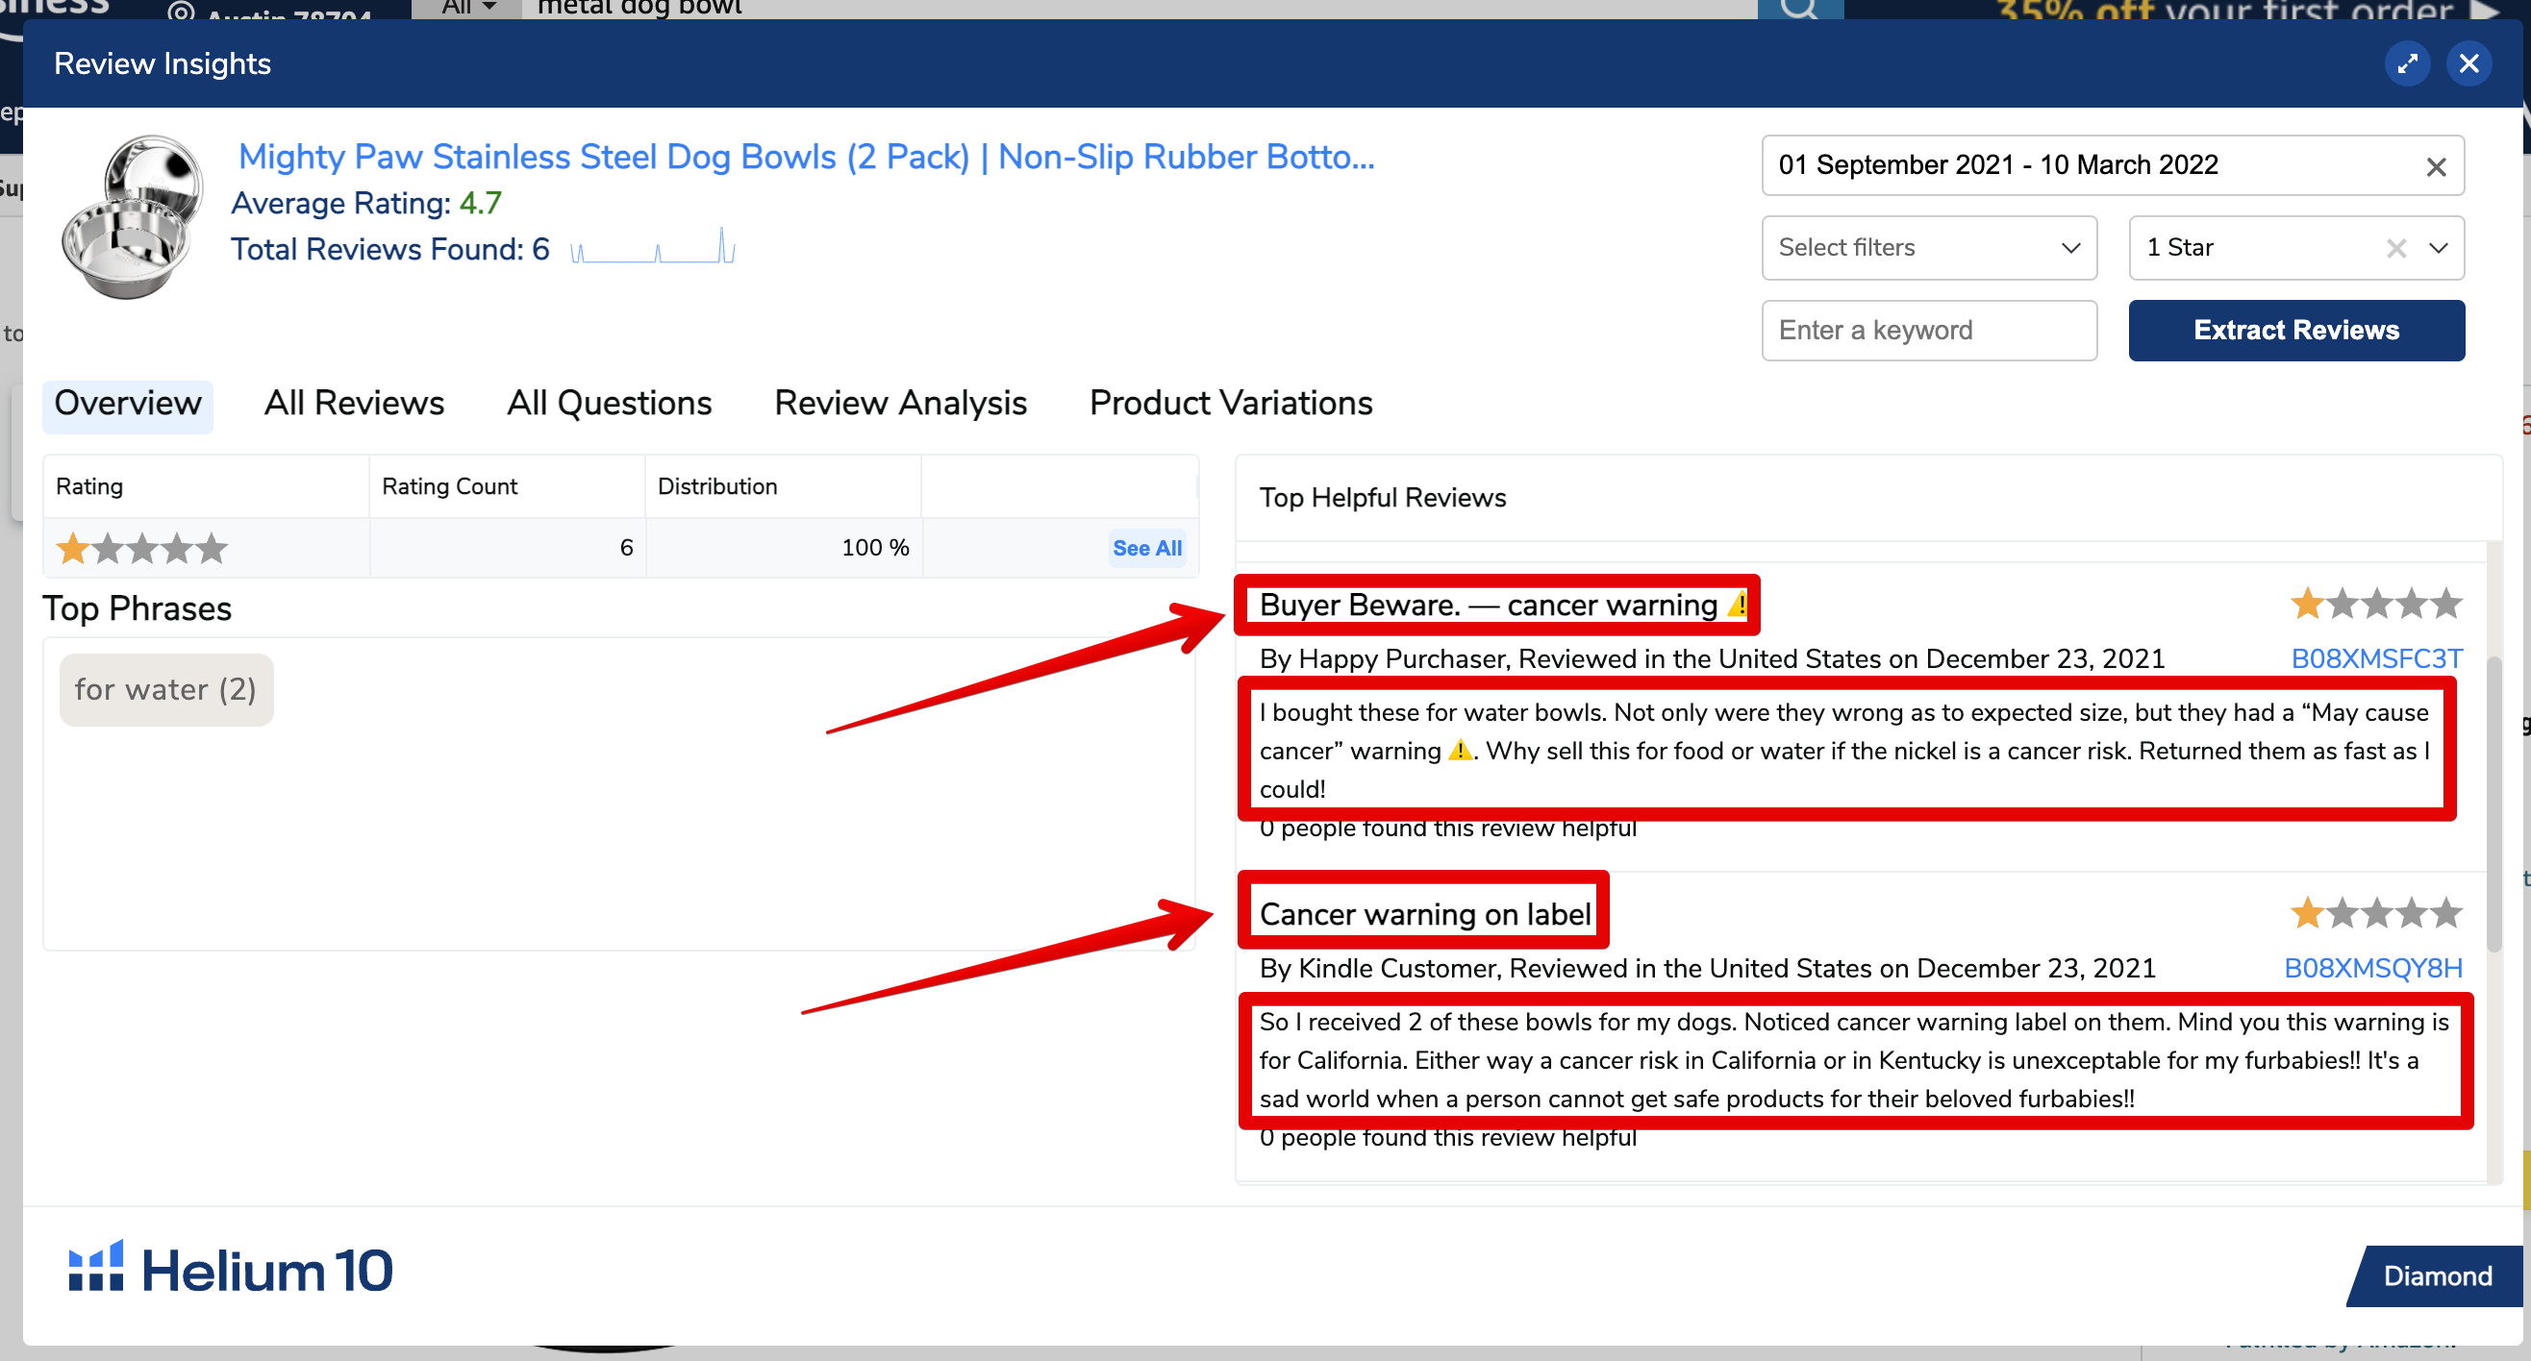Click the reviews list scrollbar
This screenshot has width=2531, height=1361.
(x=2493, y=805)
